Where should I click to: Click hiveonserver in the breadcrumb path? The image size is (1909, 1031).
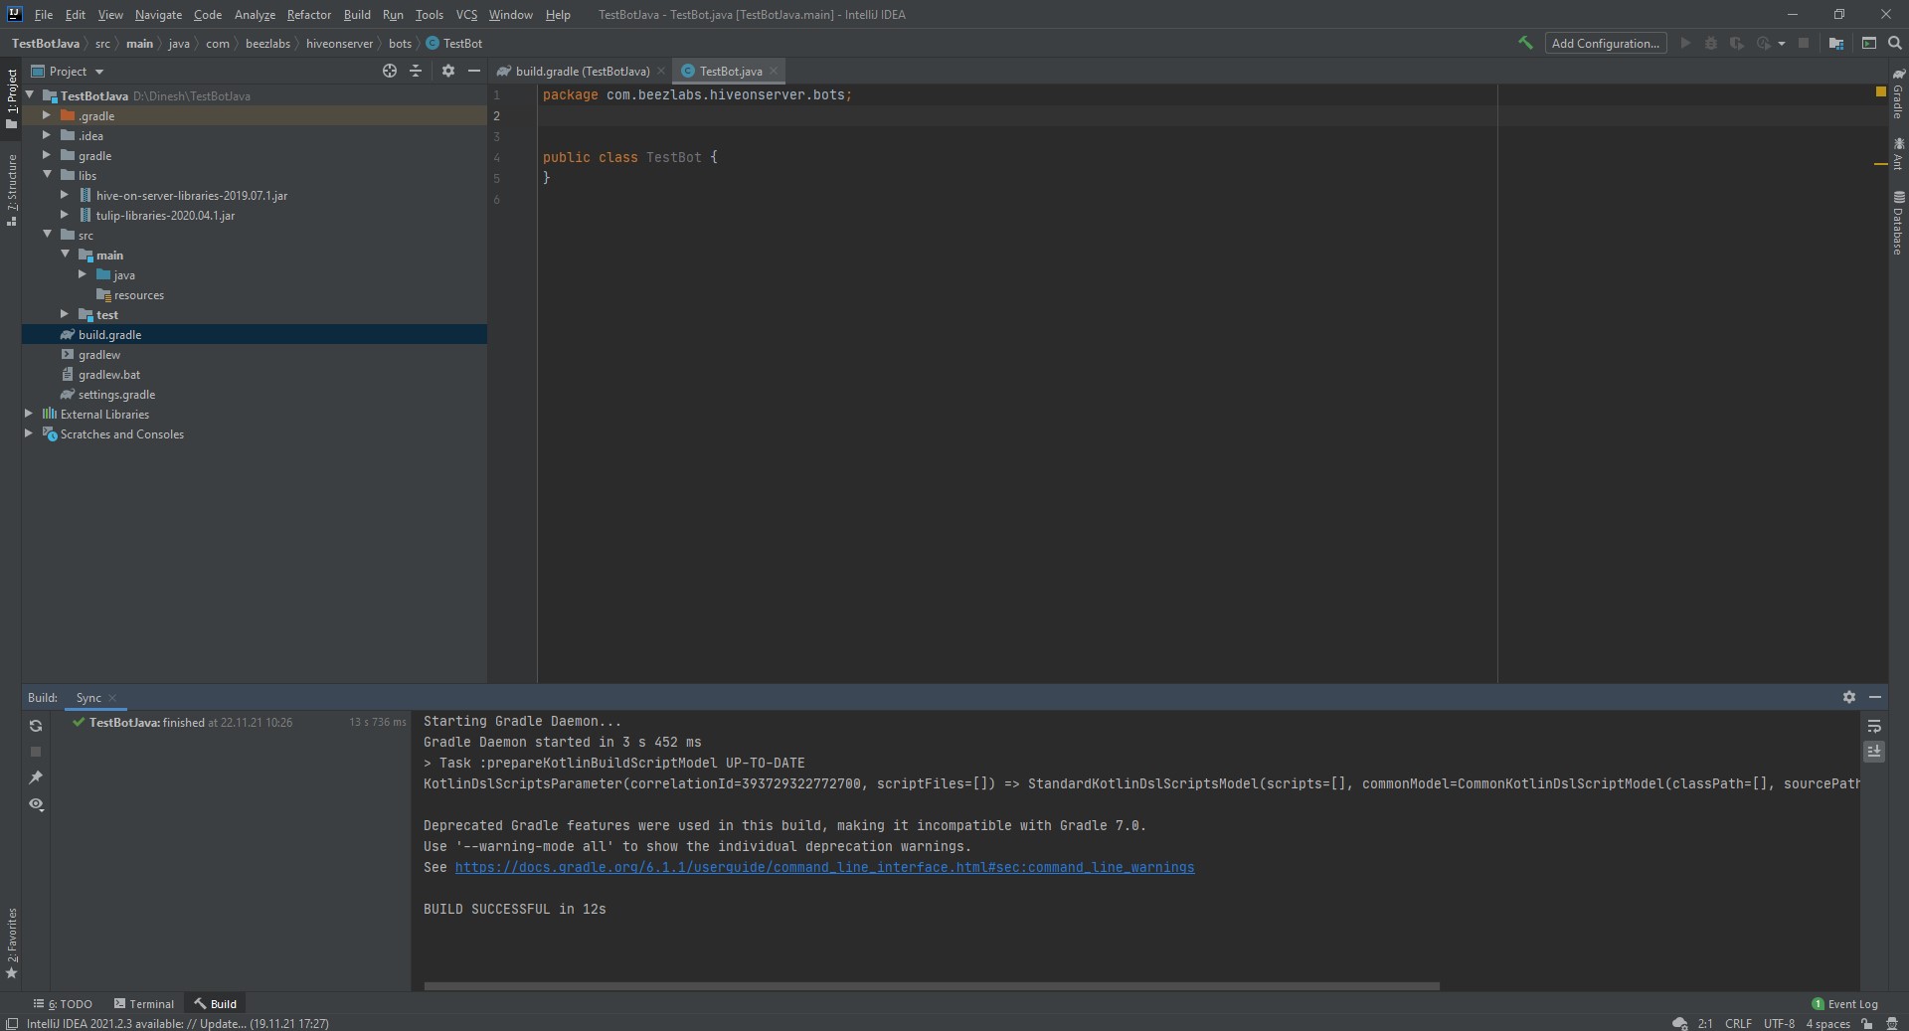339,43
